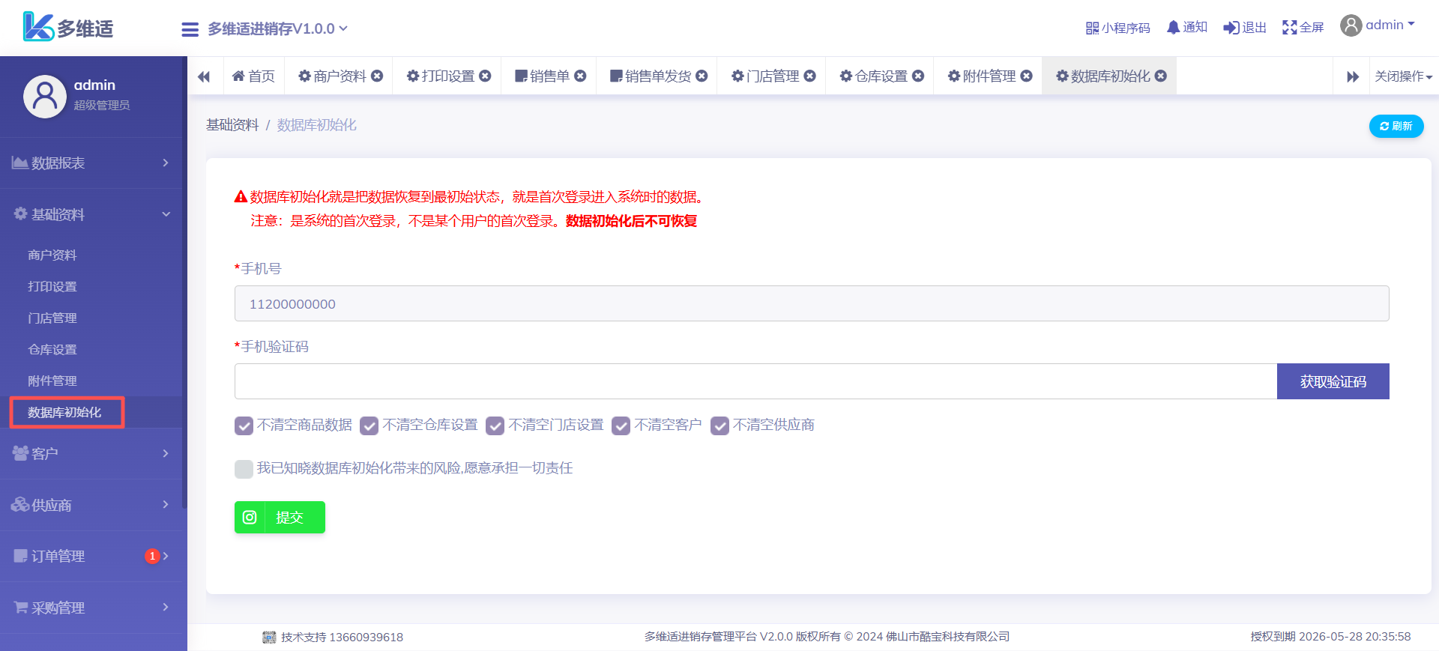Open the 关闭操作 dropdown

(x=1403, y=76)
